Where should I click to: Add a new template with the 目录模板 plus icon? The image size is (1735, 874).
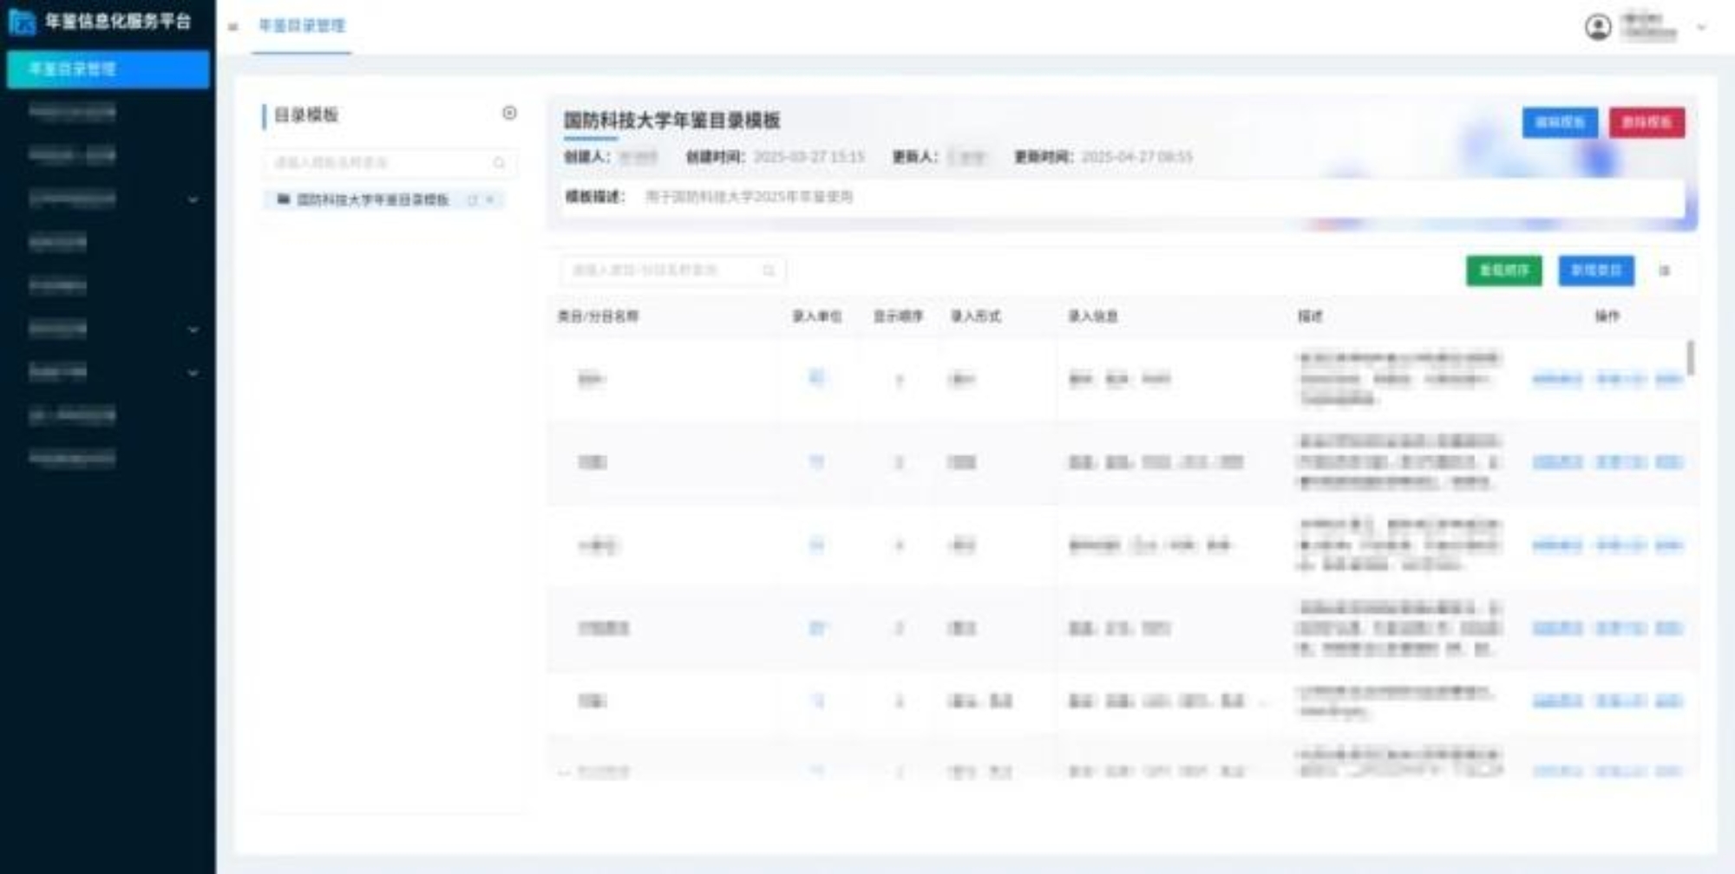[x=509, y=114]
